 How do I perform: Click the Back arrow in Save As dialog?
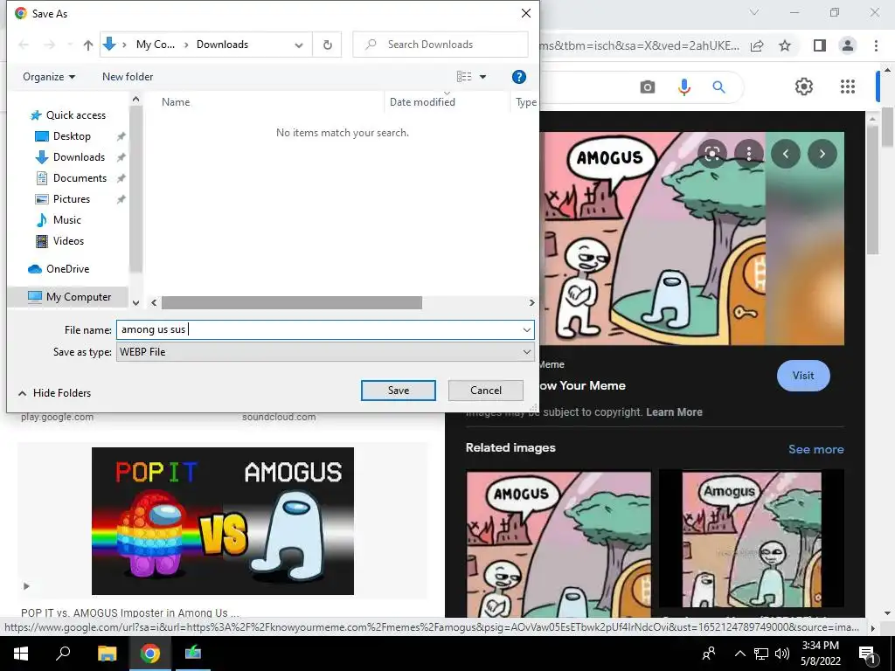(24, 45)
